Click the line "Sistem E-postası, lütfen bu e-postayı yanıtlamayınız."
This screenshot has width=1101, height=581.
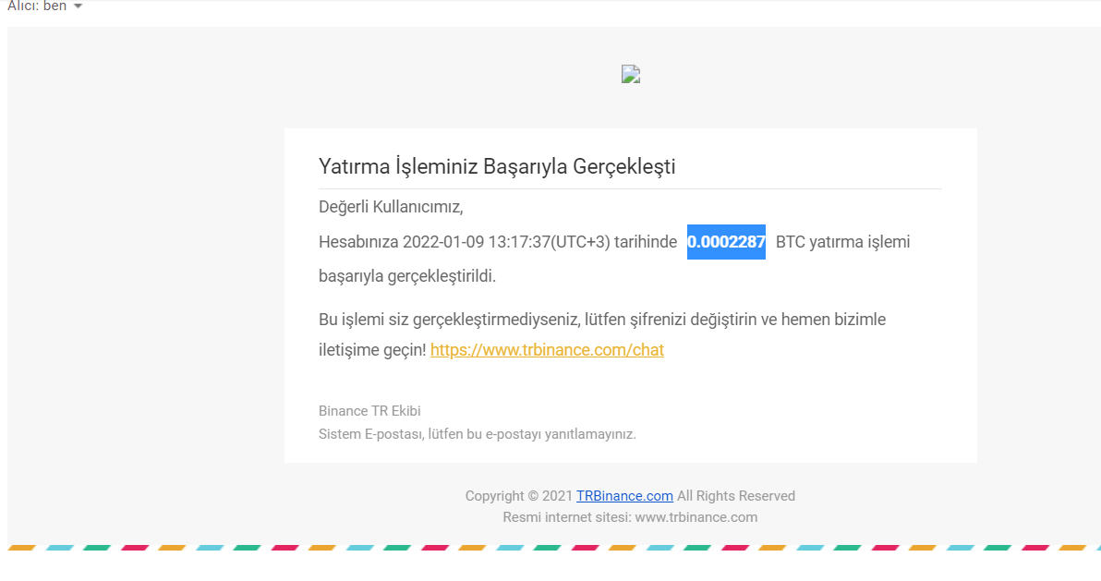pos(478,434)
